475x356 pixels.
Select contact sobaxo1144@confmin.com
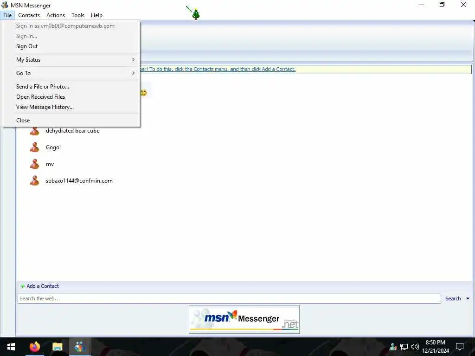[x=79, y=181]
